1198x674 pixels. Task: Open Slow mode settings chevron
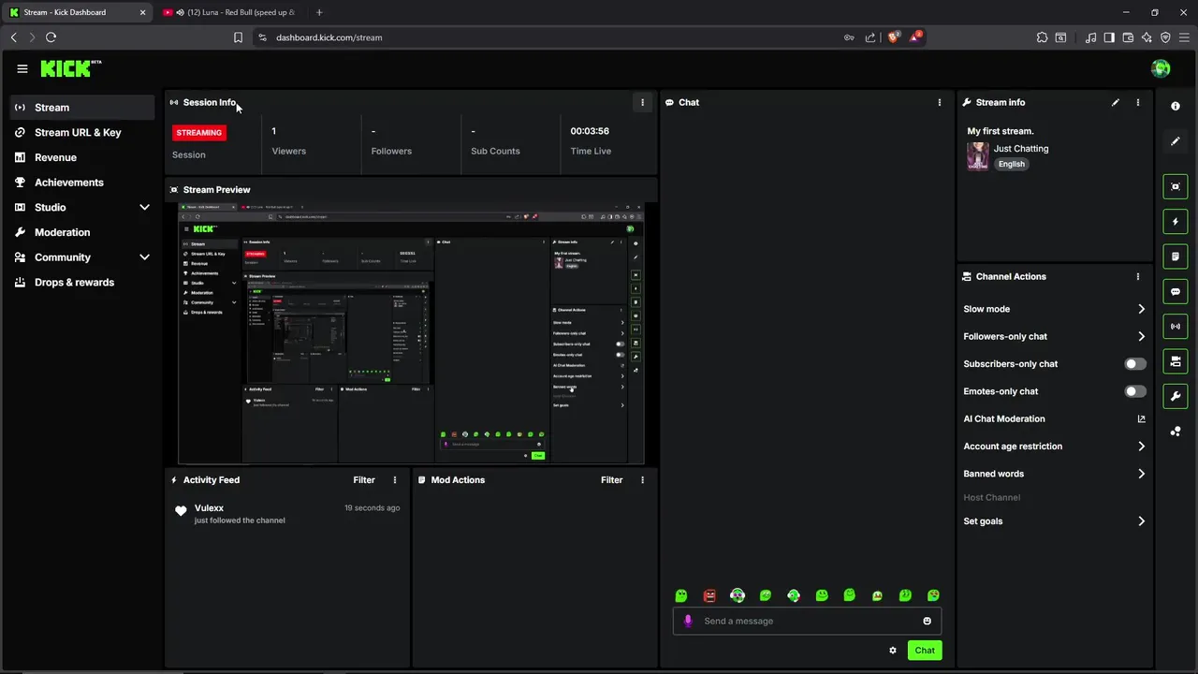[x=1141, y=309]
